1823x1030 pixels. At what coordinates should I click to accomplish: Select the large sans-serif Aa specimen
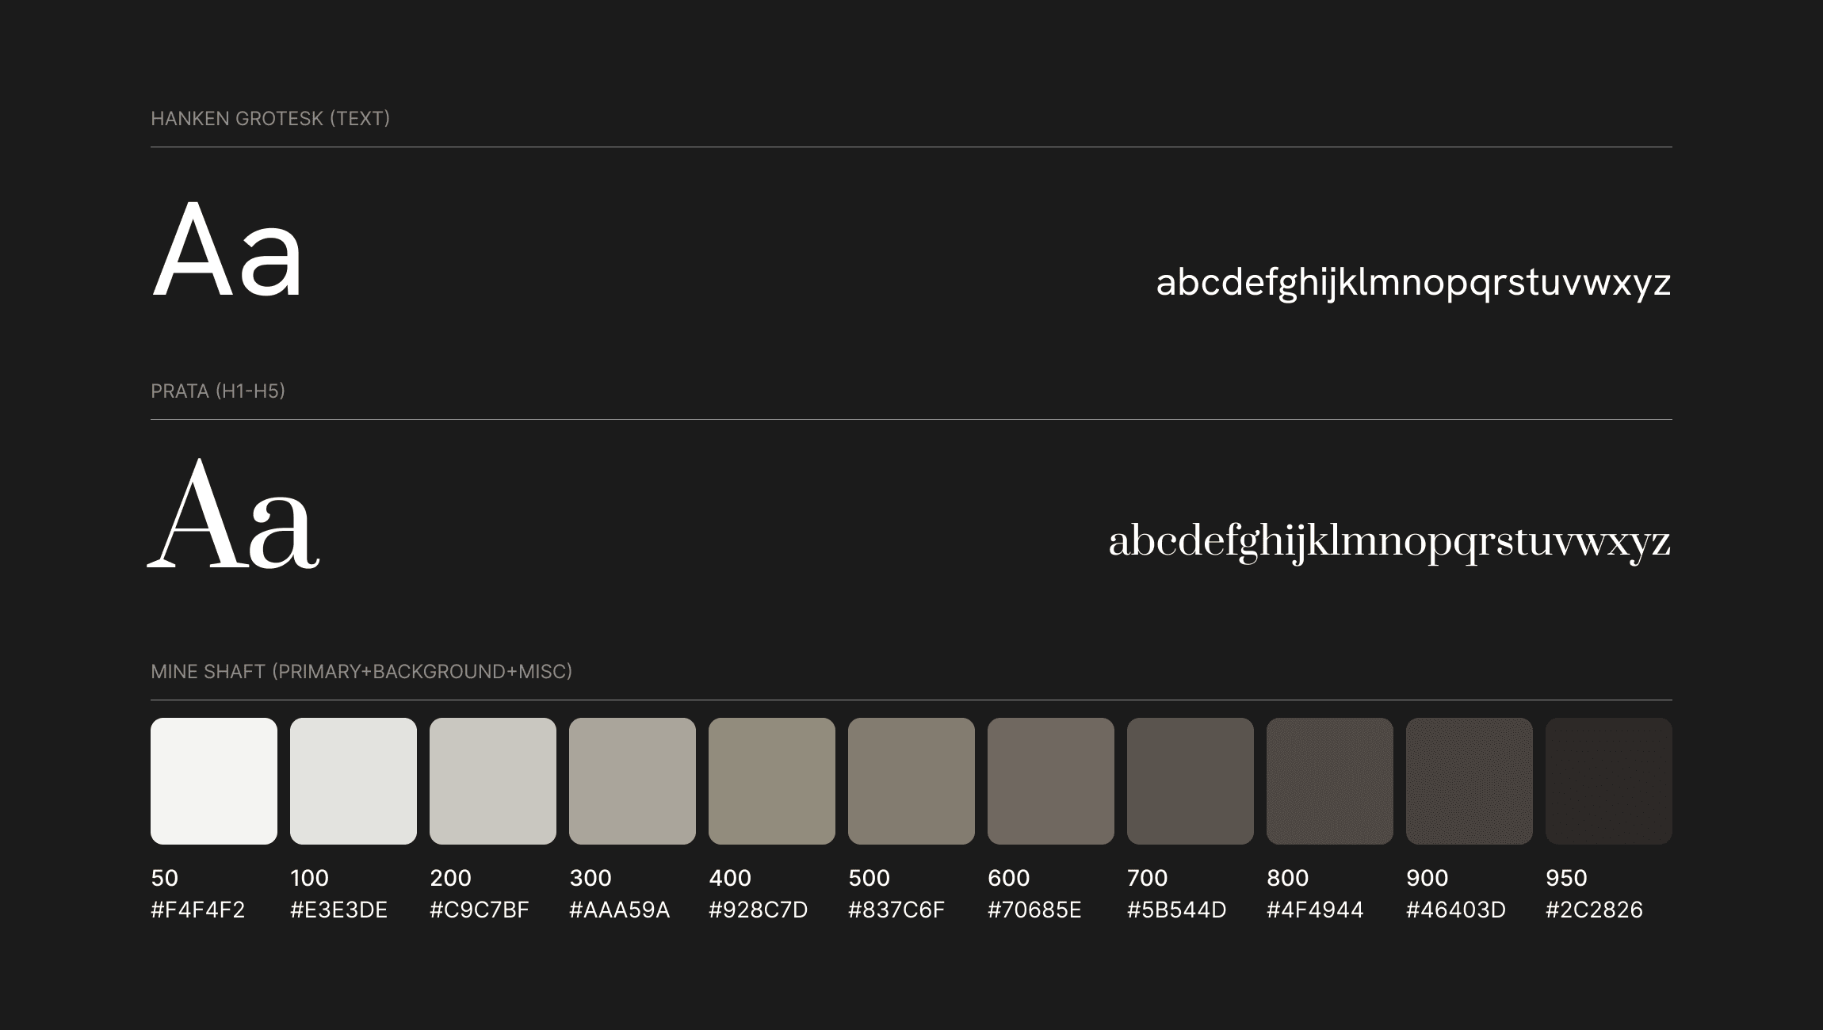227,252
